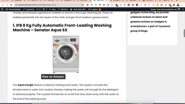Click the orange extension icon

pos(100,5)
